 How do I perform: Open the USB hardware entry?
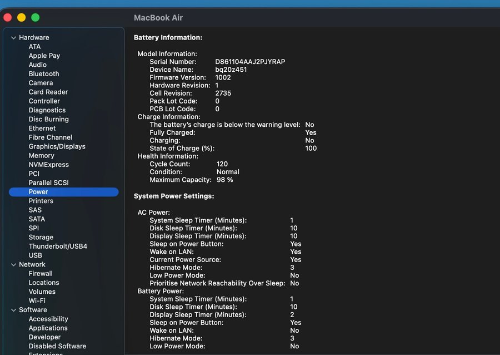(35, 255)
